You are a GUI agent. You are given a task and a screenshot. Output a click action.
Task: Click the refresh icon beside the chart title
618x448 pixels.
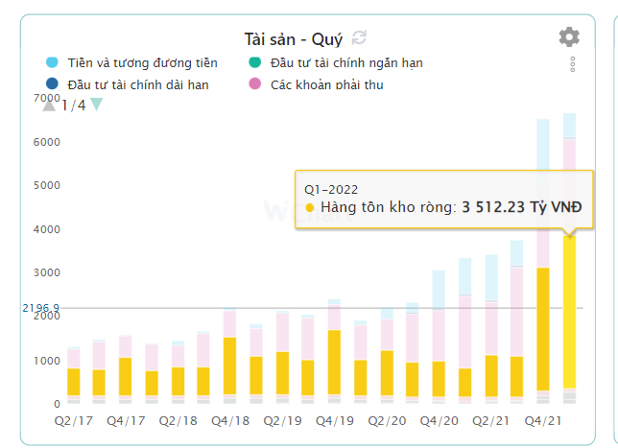click(x=360, y=37)
